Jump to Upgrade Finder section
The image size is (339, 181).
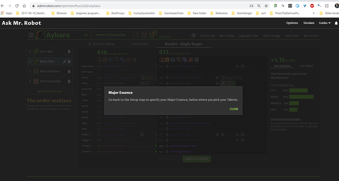[x=249, y=36]
